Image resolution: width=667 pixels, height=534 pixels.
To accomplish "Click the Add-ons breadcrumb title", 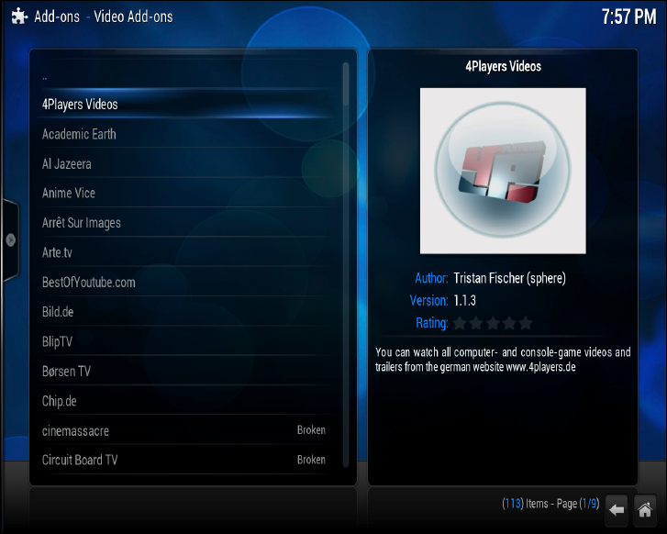I will tap(57, 17).
